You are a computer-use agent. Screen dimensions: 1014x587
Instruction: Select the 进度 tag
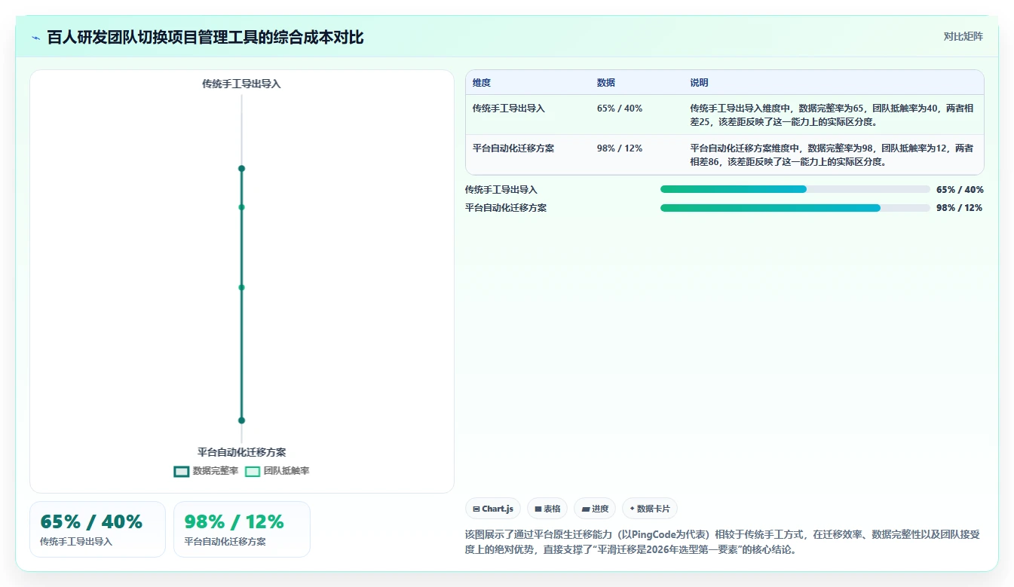595,509
